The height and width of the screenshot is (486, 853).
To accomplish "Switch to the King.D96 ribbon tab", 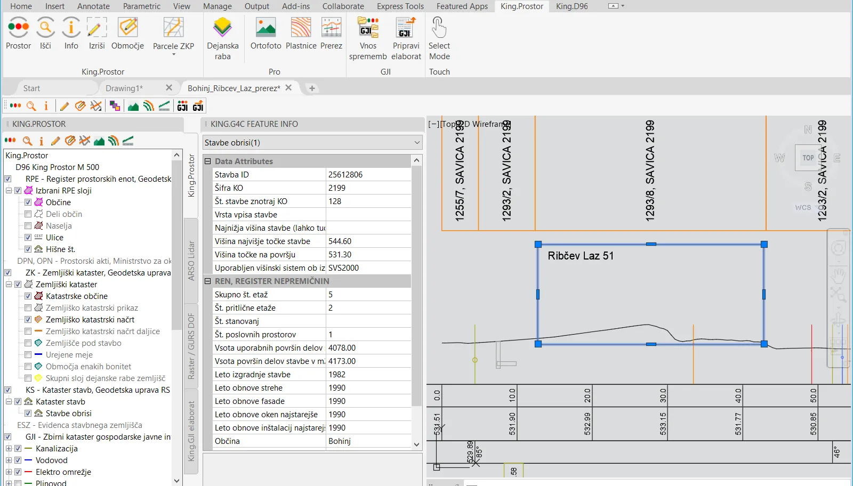I will (572, 6).
